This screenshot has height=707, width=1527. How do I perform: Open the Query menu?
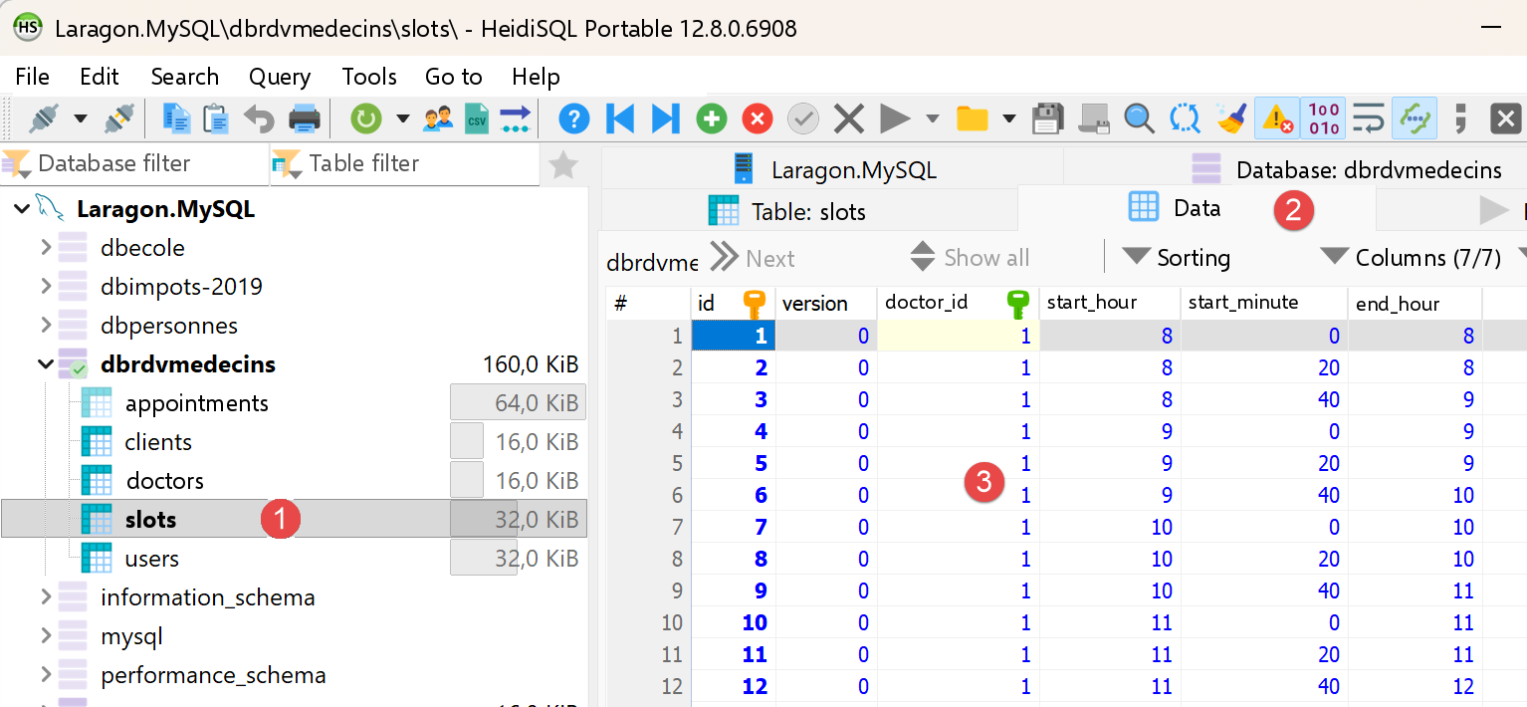click(x=280, y=77)
